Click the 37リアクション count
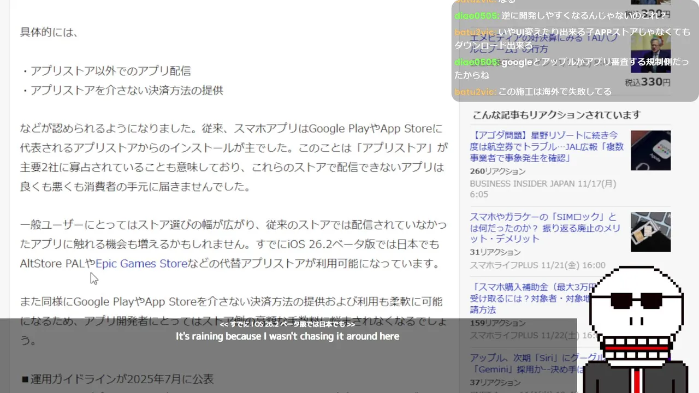Image resolution: width=699 pixels, height=393 pixels. tap(495, 383)
